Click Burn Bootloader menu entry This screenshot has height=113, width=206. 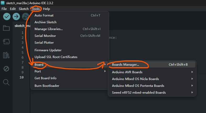pos(47,86)
